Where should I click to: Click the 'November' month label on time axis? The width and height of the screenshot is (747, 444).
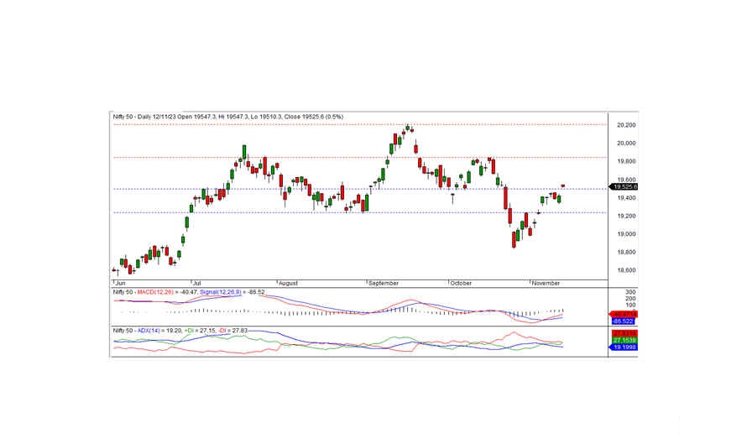point(546,283)
